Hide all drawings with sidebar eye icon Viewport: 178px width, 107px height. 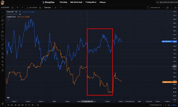[x=3, y=65]
